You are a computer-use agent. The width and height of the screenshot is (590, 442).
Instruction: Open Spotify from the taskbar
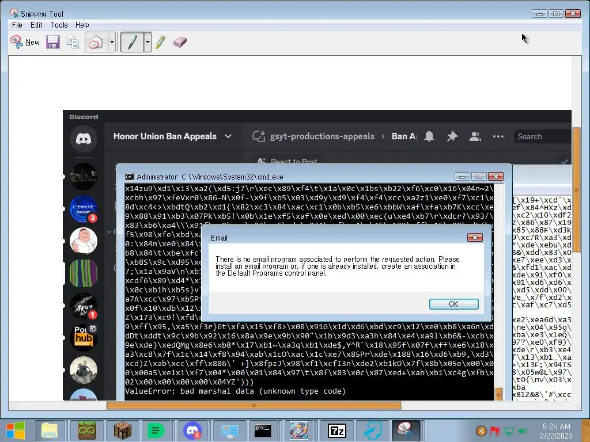coord(156,430)
